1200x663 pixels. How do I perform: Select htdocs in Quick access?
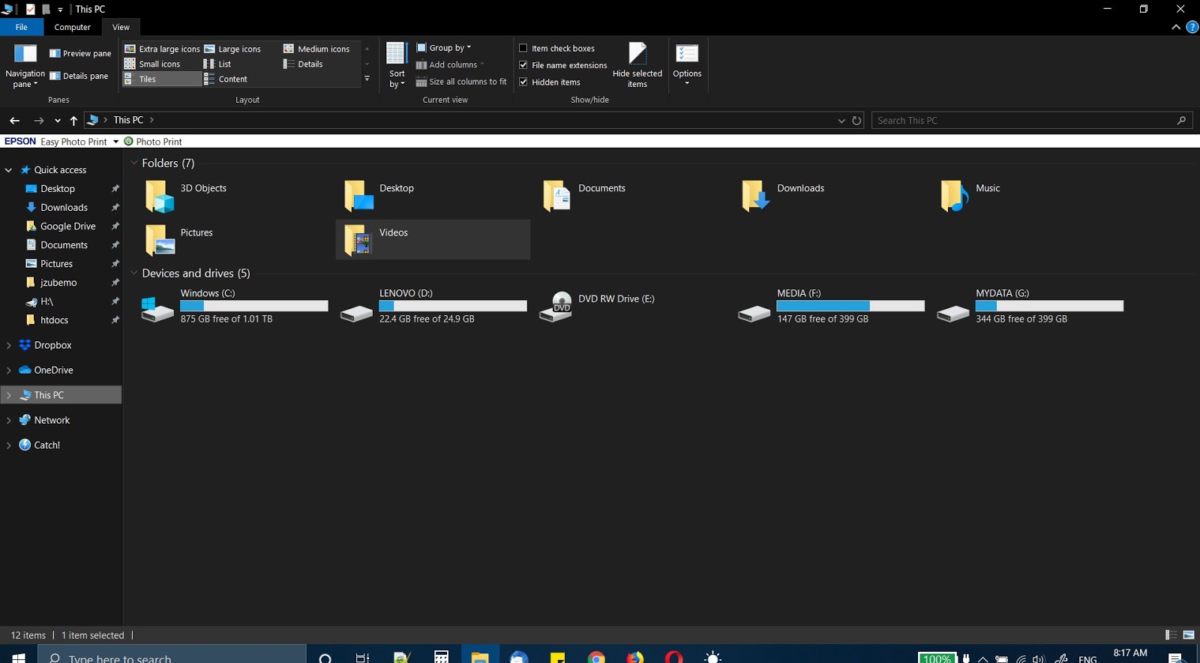click(x=54, y=320)
